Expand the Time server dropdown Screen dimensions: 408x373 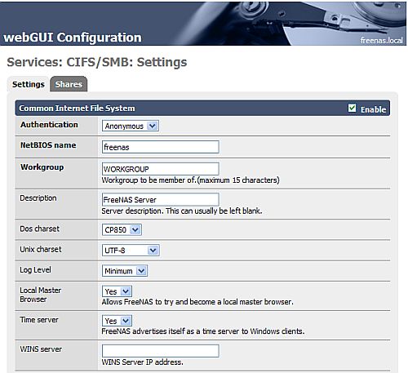[x=117, y=321]
